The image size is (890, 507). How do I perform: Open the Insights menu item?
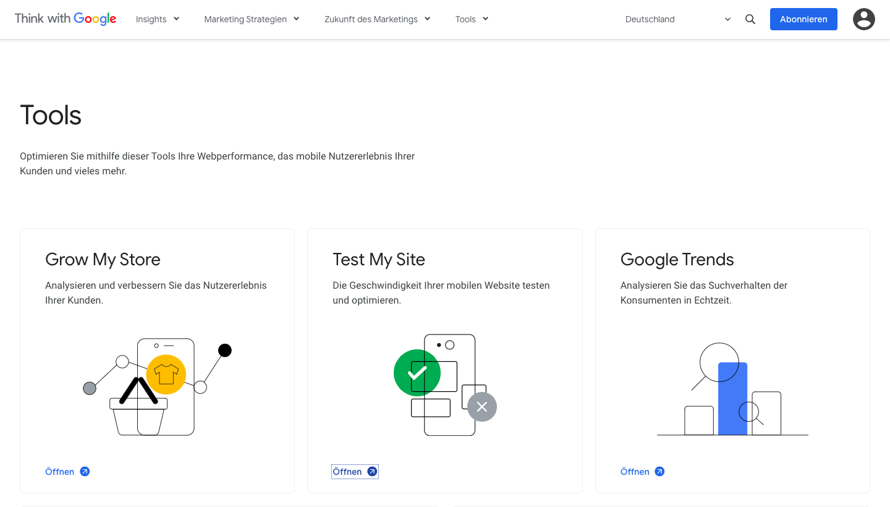151,19
